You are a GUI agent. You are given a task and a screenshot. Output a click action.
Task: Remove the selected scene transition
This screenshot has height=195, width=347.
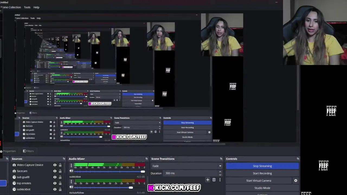pyautogui.click(x=214, y=180)
